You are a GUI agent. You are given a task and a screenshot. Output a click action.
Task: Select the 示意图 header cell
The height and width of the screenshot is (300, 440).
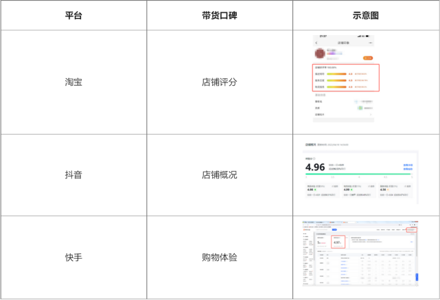pyautogui.click(x=366, y=15)
